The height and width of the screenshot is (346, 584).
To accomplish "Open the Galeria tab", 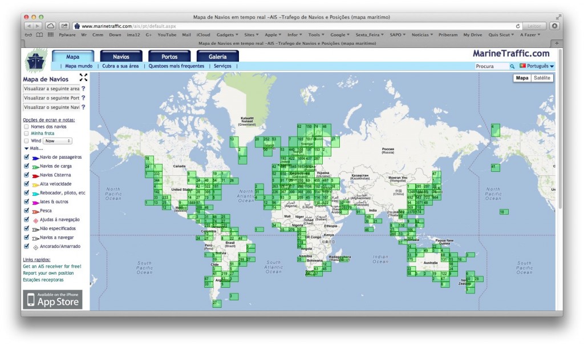I will (217, 55).
